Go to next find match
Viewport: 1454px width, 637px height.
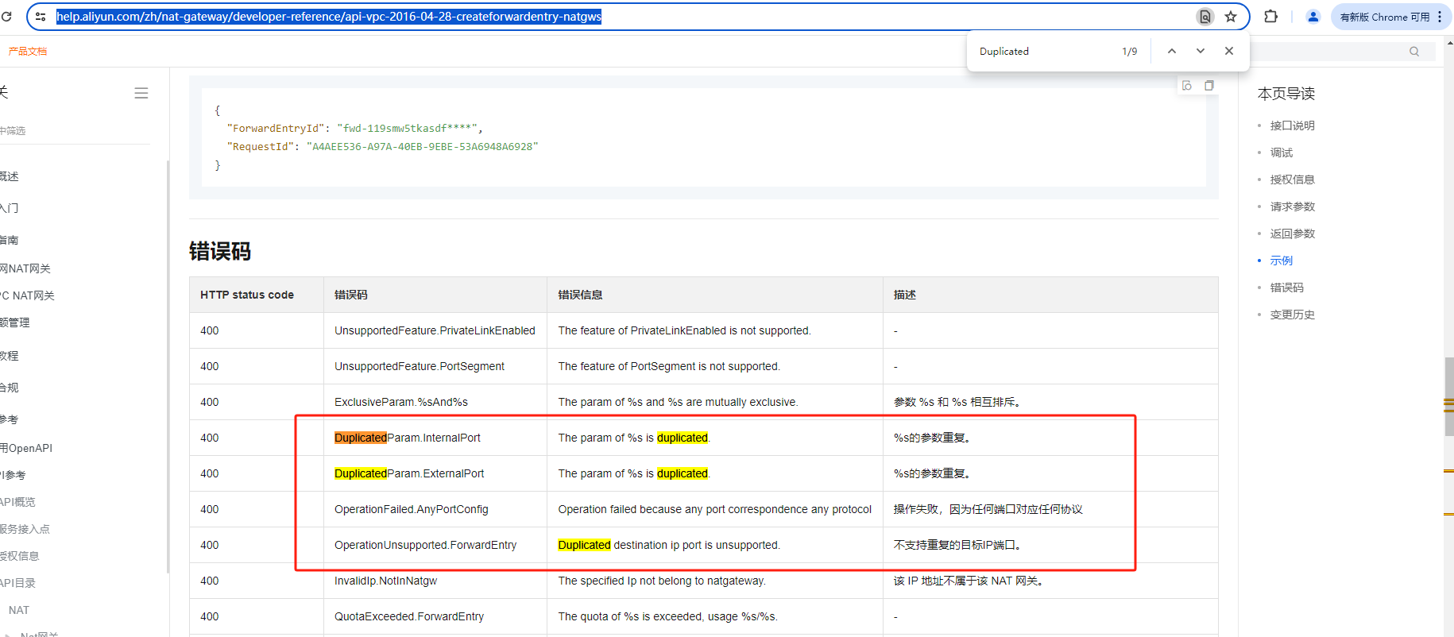coord(1200,51)
